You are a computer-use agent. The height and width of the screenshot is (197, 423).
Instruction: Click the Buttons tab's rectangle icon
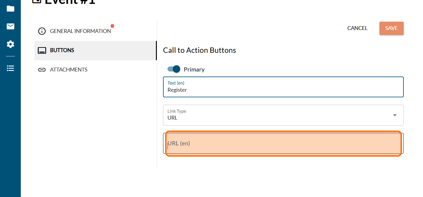coord(42,50)
